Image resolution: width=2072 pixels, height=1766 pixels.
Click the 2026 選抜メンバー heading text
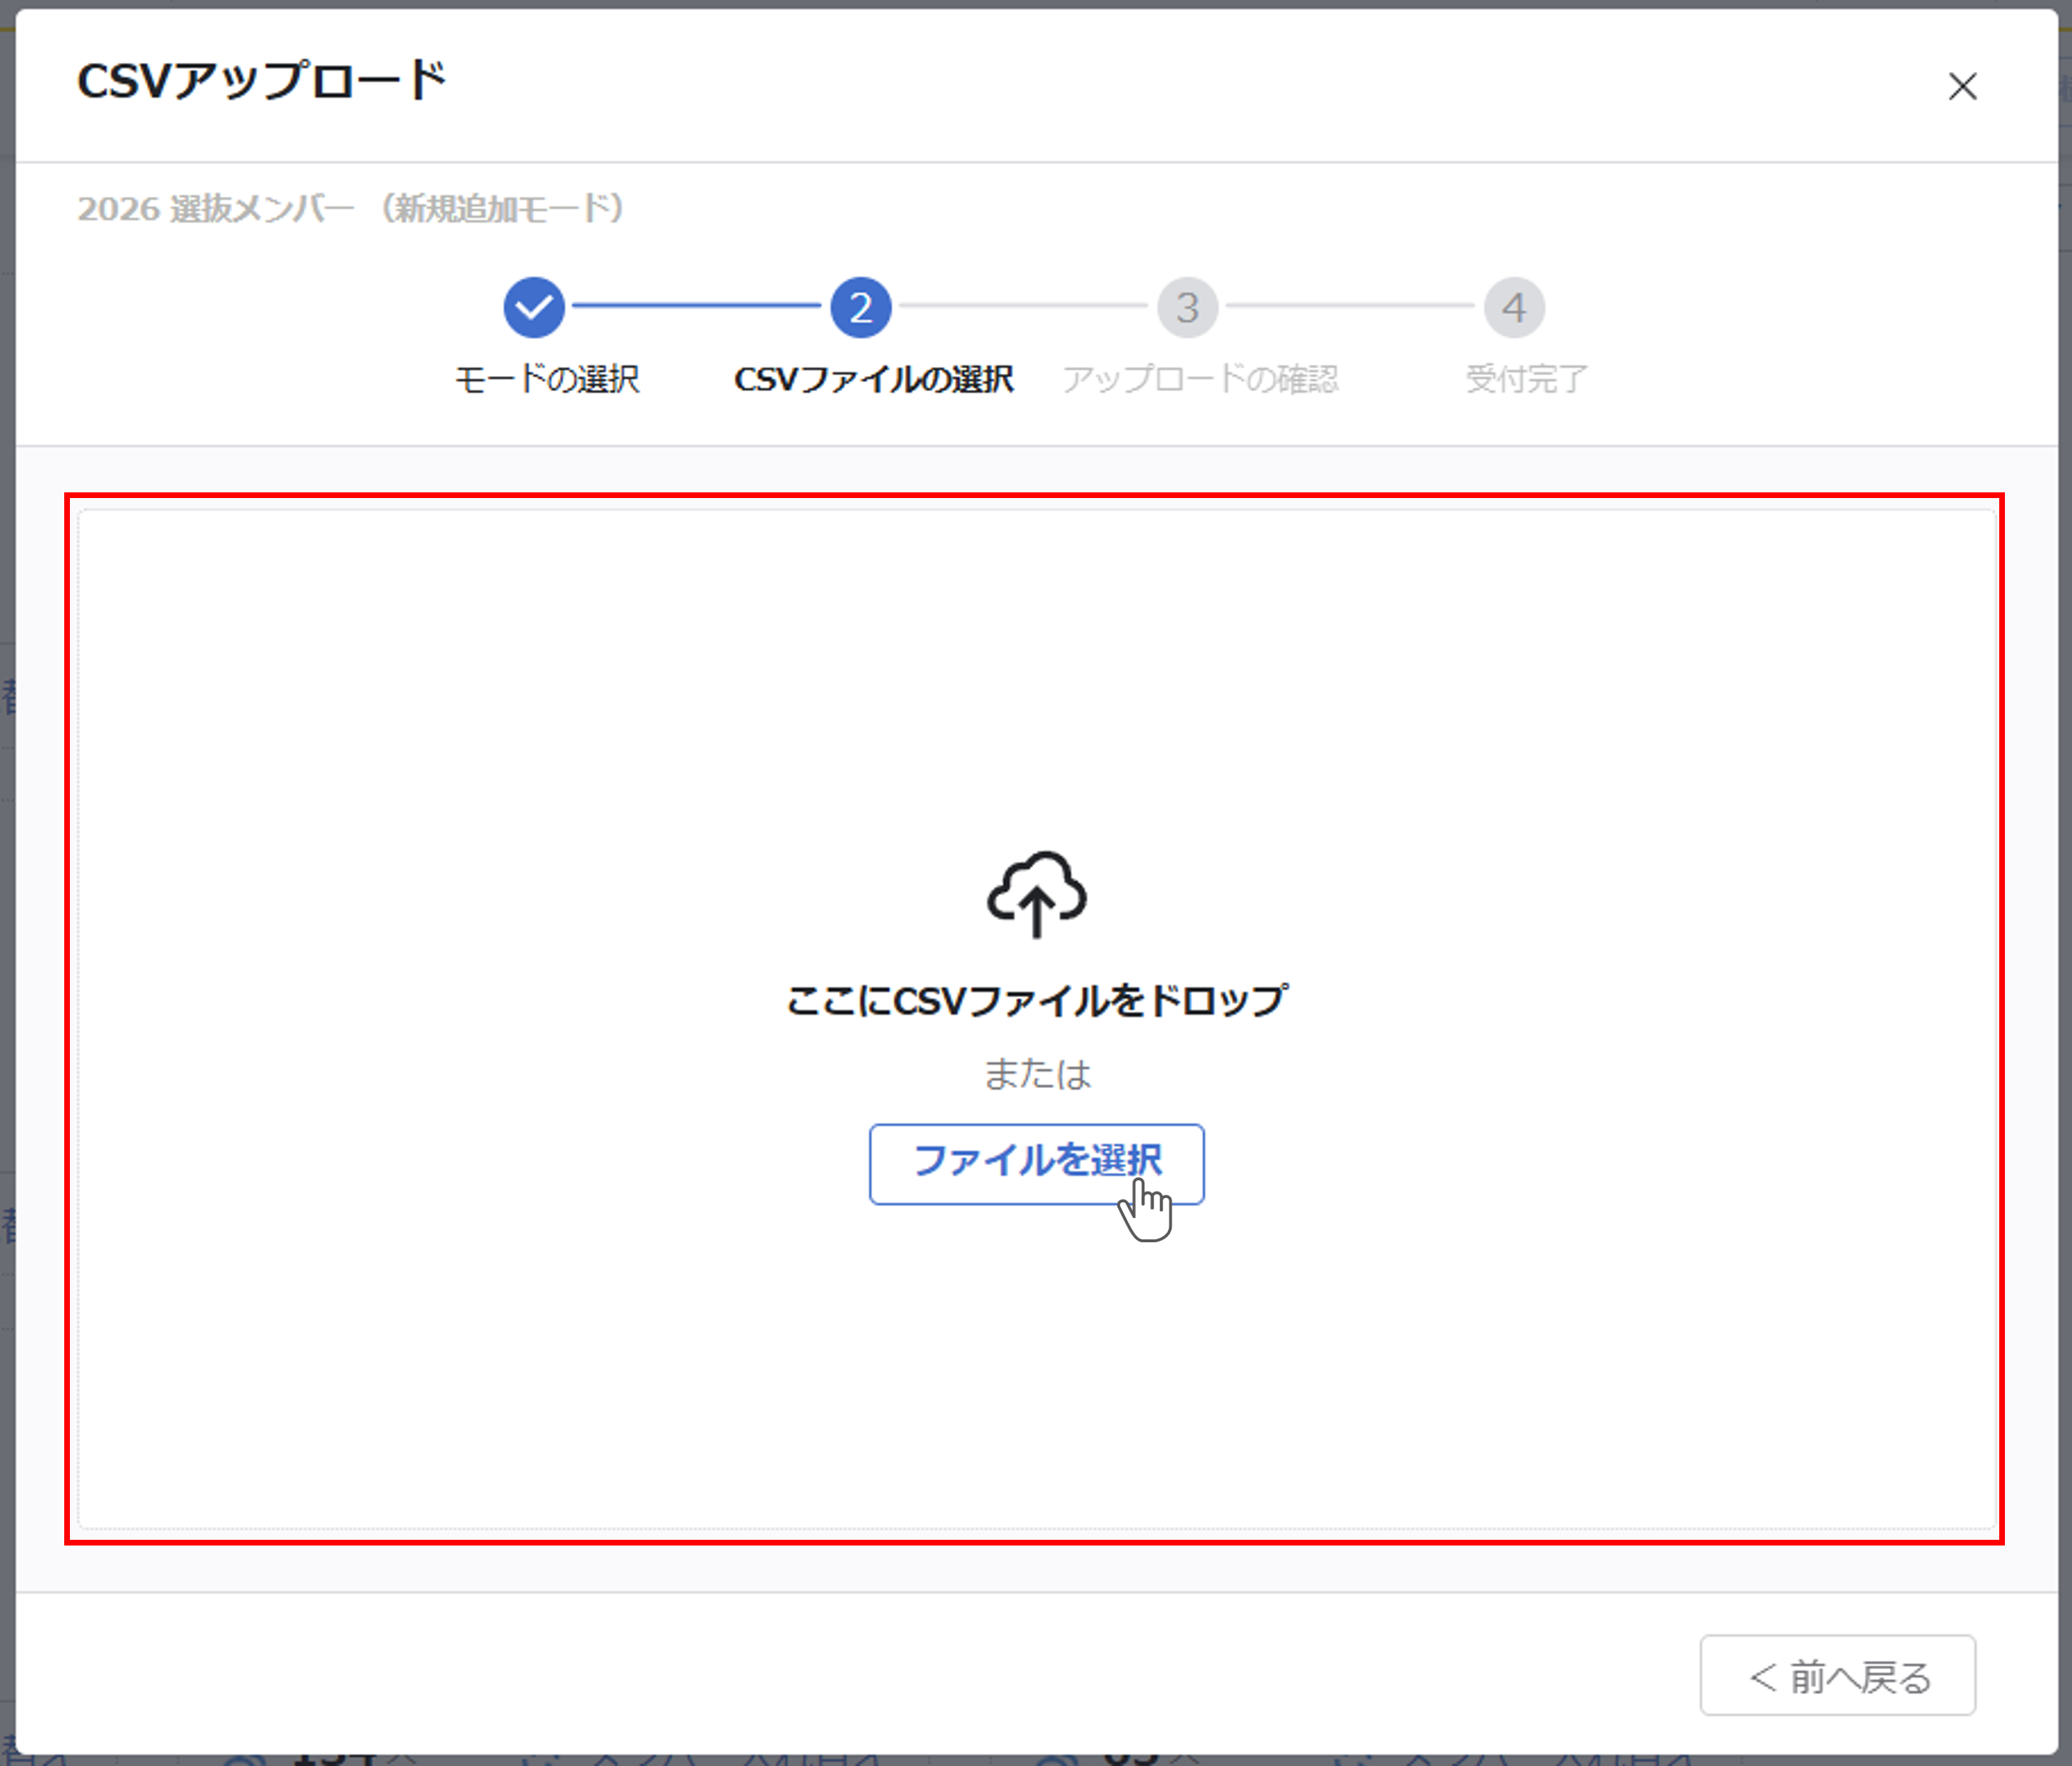(351, 209)
